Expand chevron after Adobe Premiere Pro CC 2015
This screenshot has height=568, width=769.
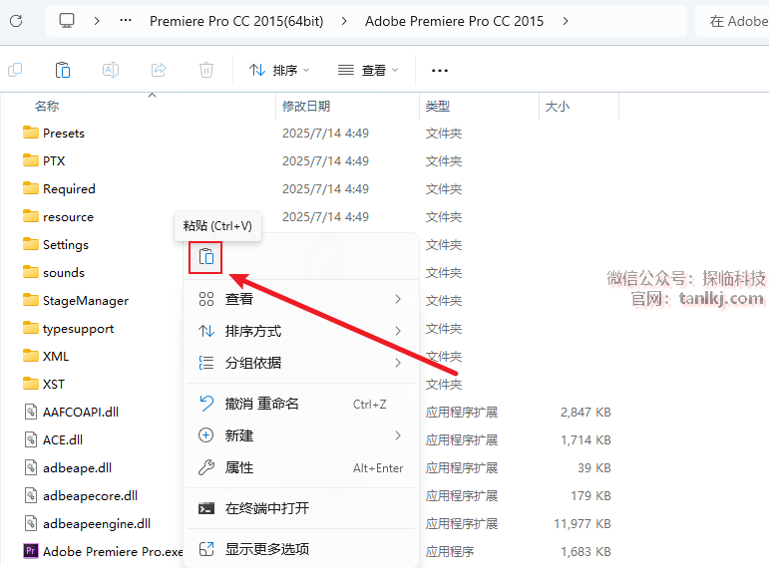[x=566, y=21]
